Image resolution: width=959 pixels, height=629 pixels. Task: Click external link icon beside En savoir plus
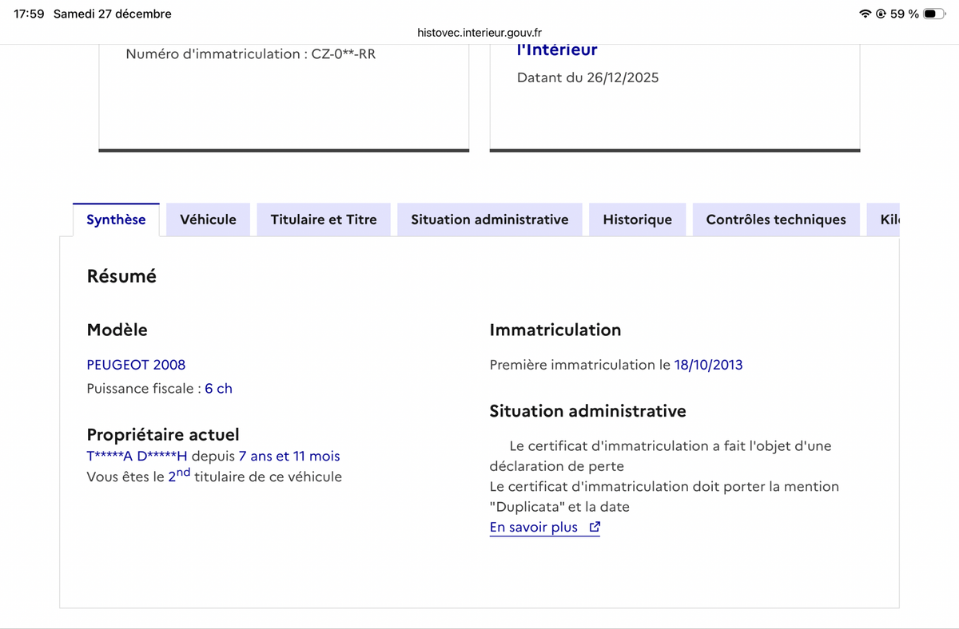(594, 527)
